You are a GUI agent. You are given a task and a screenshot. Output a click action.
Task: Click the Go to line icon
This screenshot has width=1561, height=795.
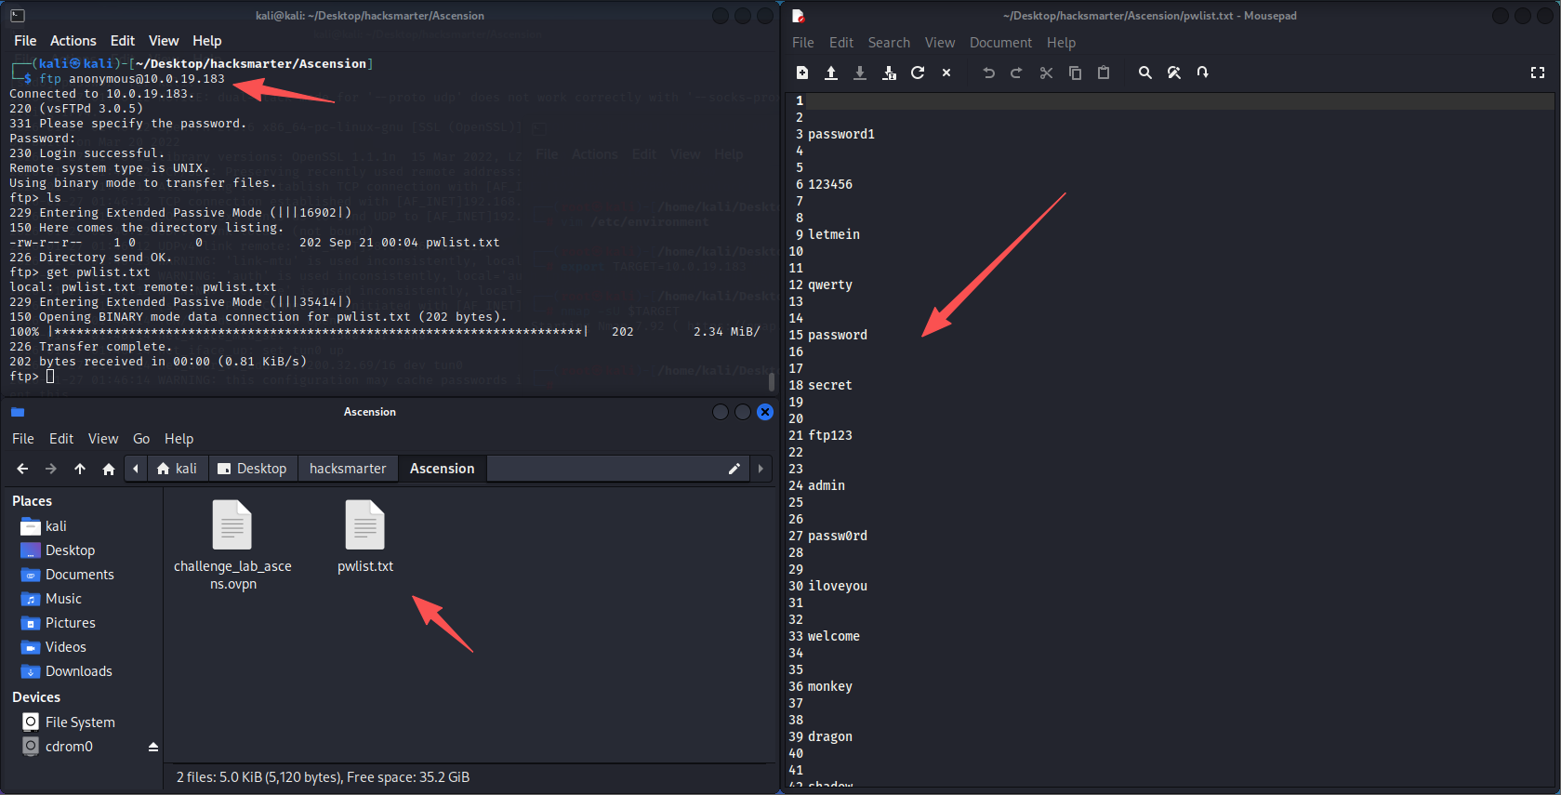coord(1203,73)
